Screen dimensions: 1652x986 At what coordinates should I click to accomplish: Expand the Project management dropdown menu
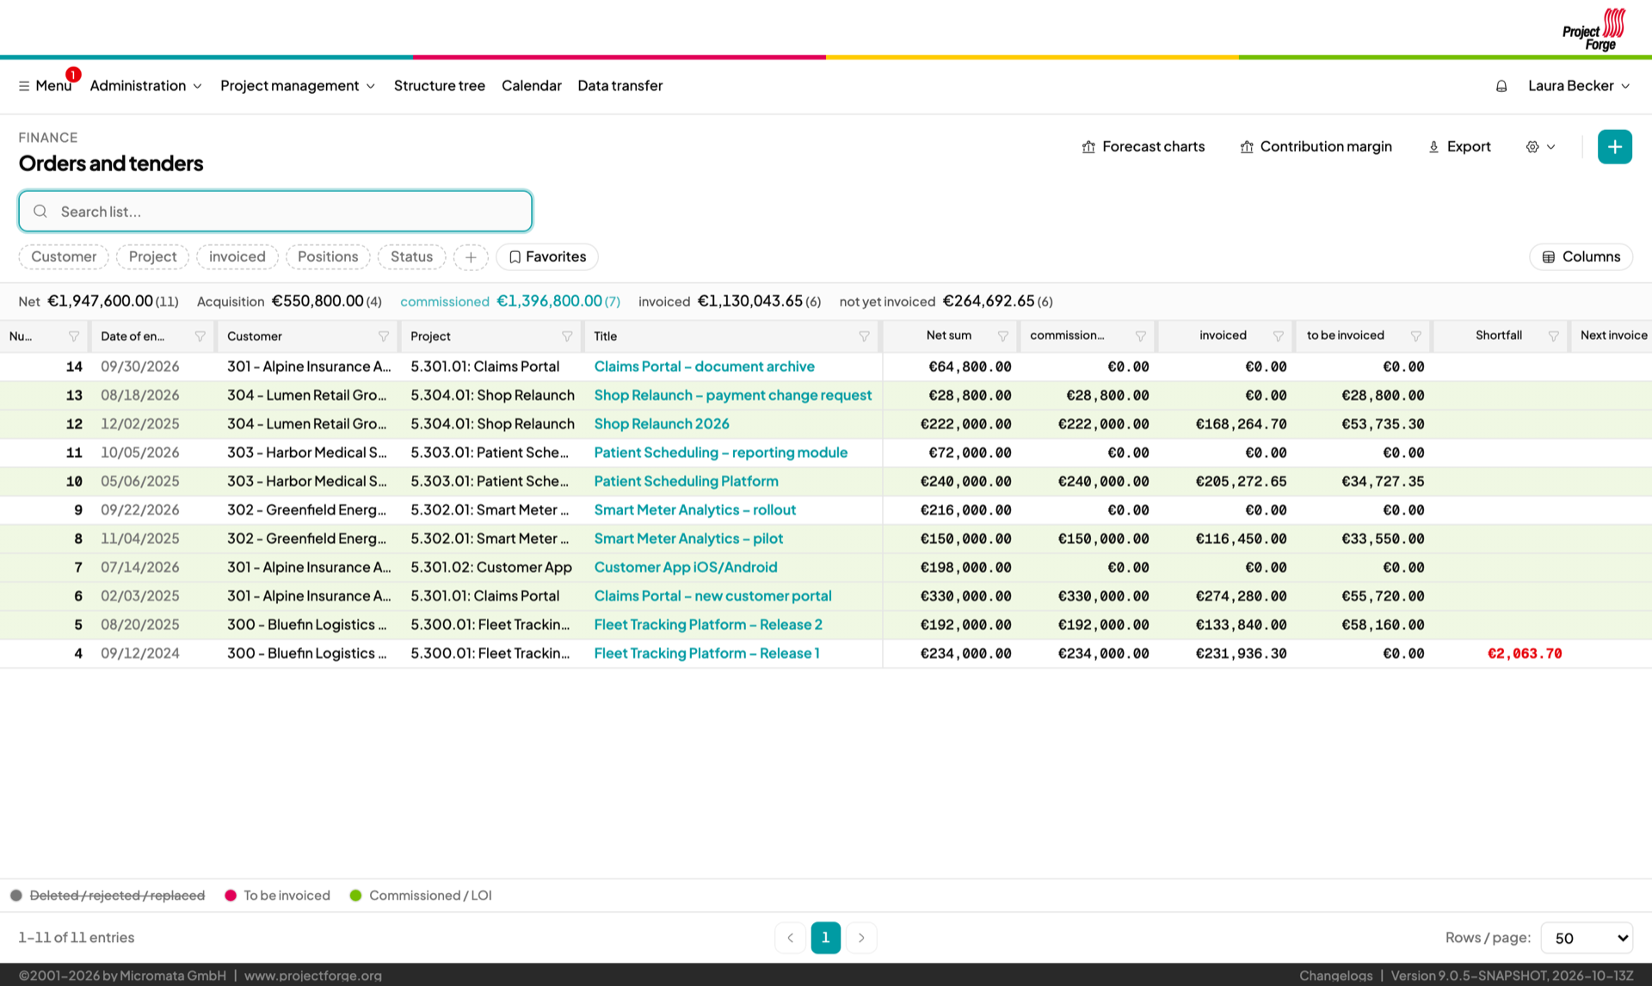(298, 86)
